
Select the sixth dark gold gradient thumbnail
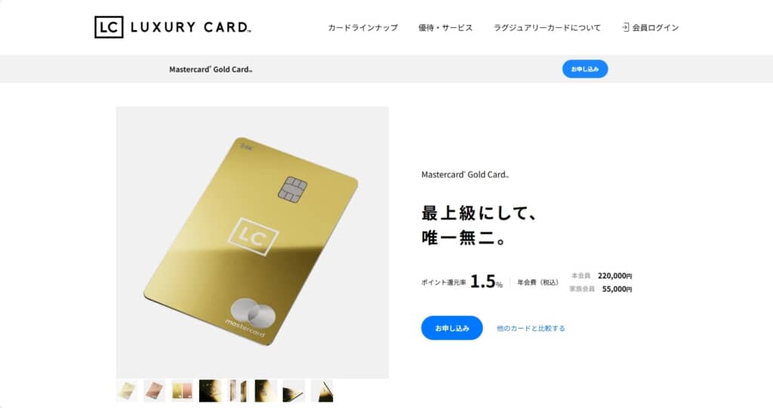click(x=265, y=391)
